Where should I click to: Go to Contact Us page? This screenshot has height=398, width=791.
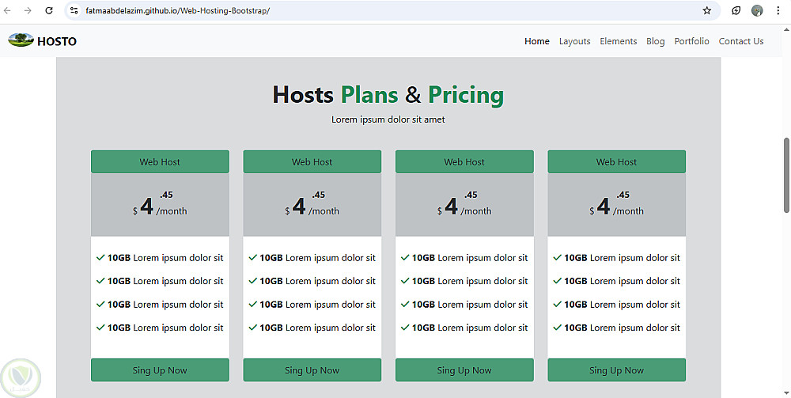(741, 41)
